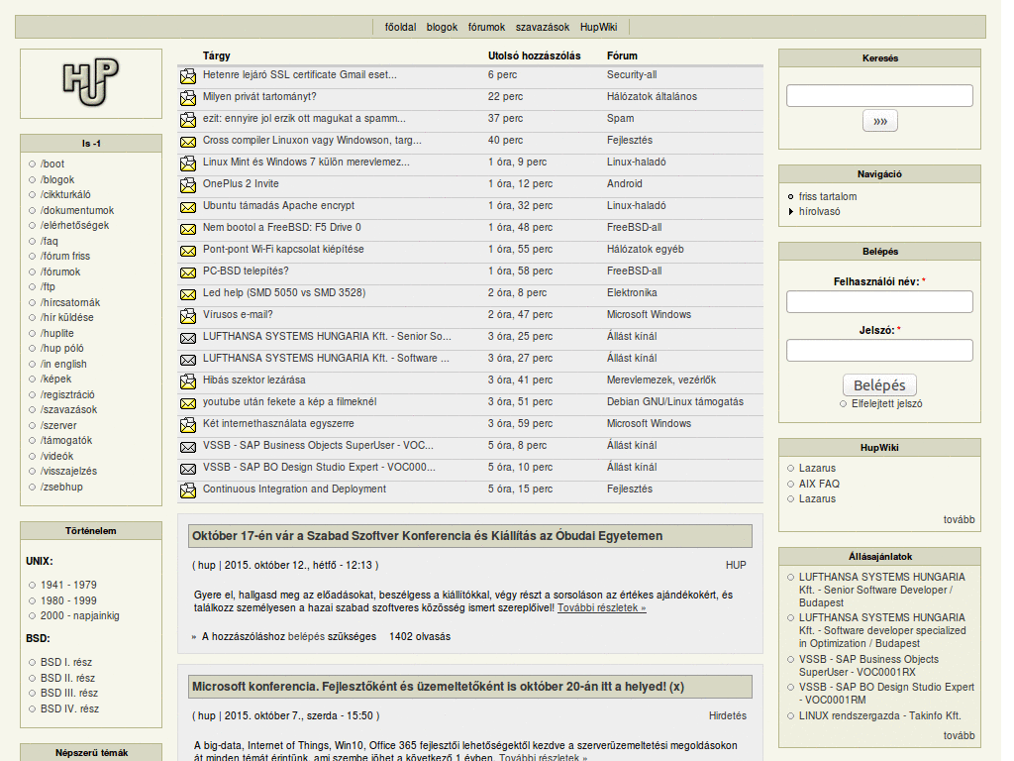
Task: Click icon for 'VSSB - SAP Business Objects SuperUser' row
Action: 188,447
